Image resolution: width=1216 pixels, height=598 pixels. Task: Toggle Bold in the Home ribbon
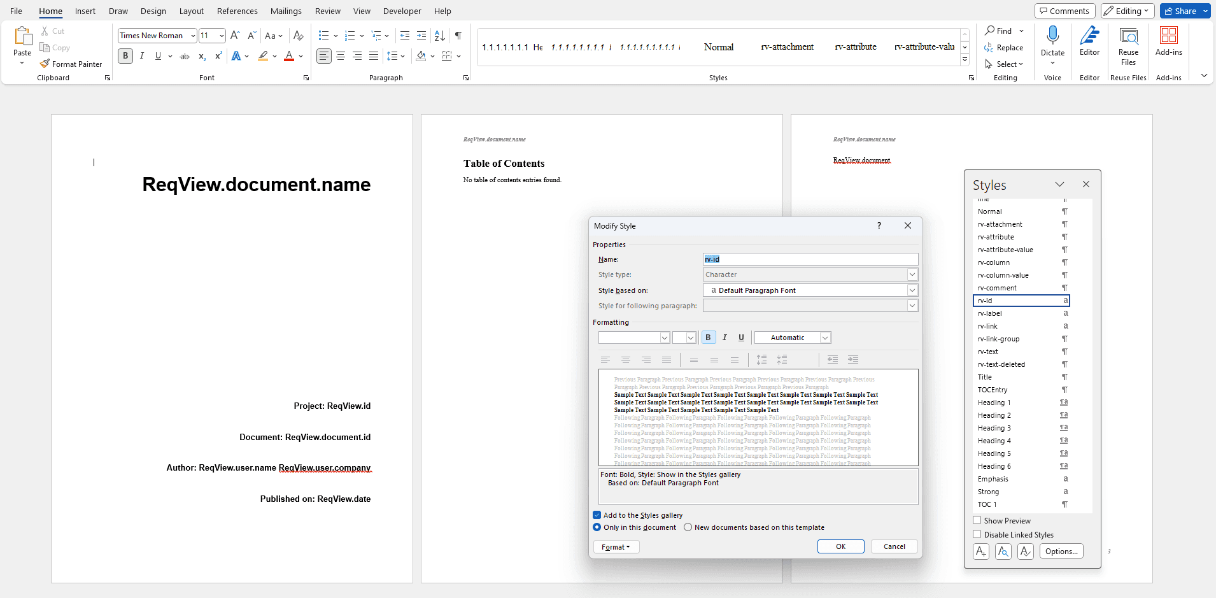click(x=125, y=56)
